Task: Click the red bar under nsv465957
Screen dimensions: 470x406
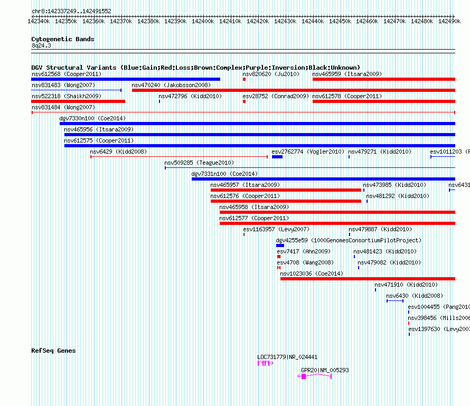Action: (x=286, y=190)
